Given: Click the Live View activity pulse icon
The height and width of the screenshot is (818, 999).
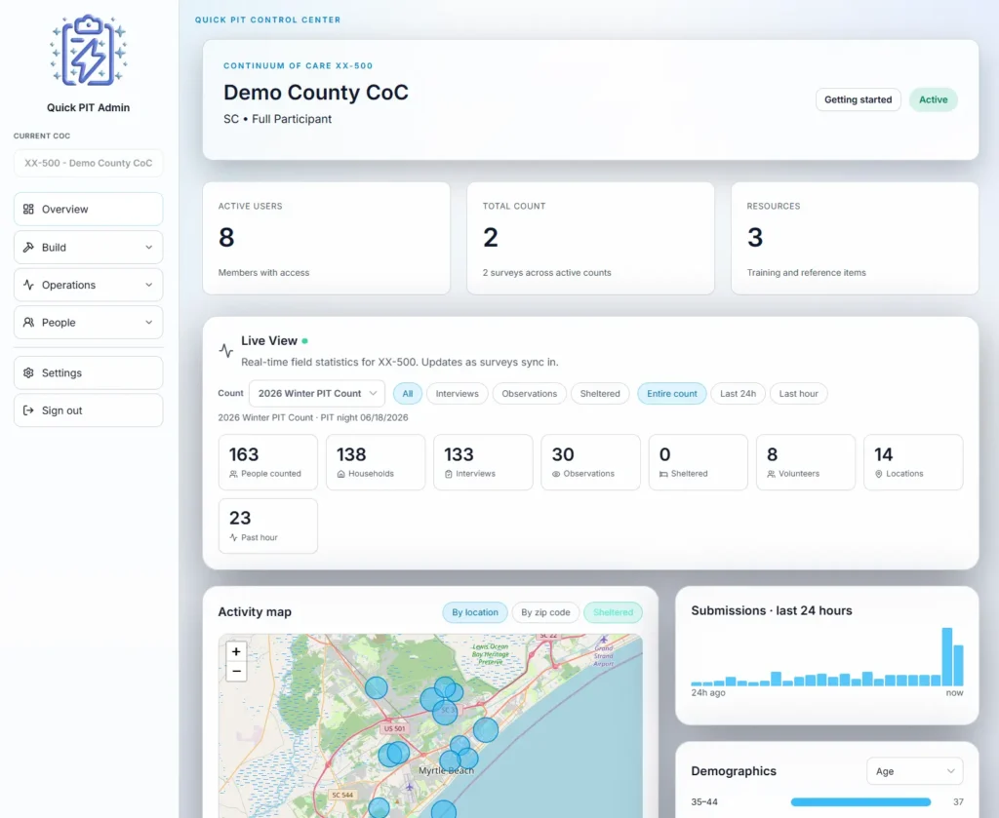Looking at the screenshot, I should [x=226, y=351].
